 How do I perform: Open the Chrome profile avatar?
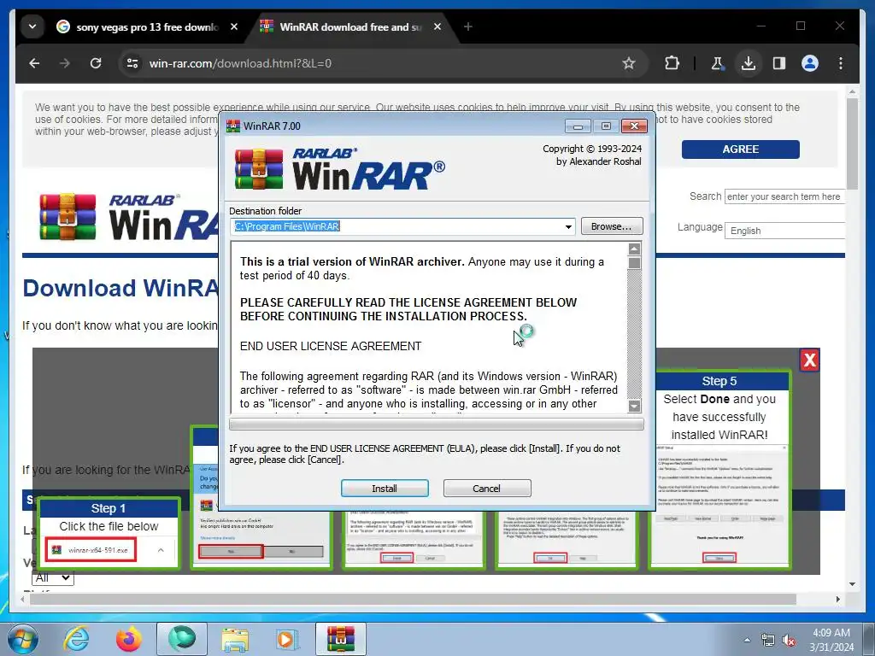pyautogui.click(x=810, y=63)
